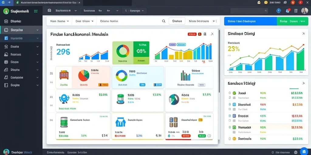Screen dimensions: 311x155
Task: Open notifications icon with red badge
Action: [288, 11]
